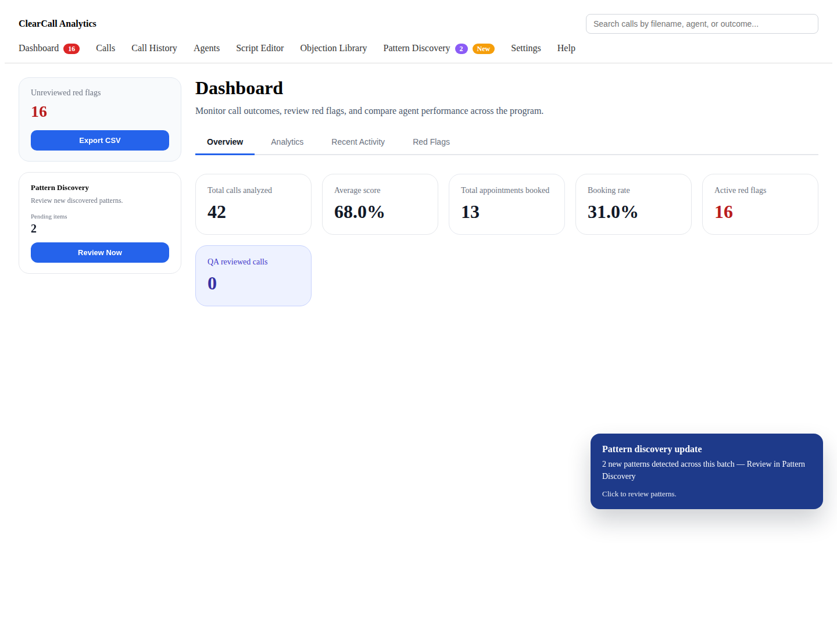Open the Script Editor
The image size is (837, 619).
tap(260, 48)
